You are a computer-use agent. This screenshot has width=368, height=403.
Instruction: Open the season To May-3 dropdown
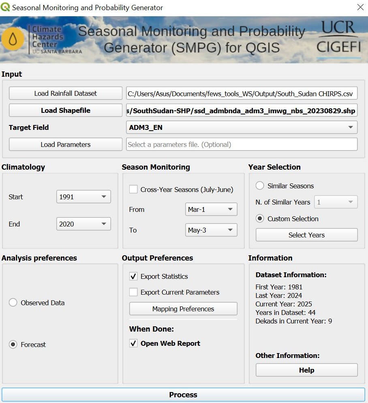click(211, 230)
